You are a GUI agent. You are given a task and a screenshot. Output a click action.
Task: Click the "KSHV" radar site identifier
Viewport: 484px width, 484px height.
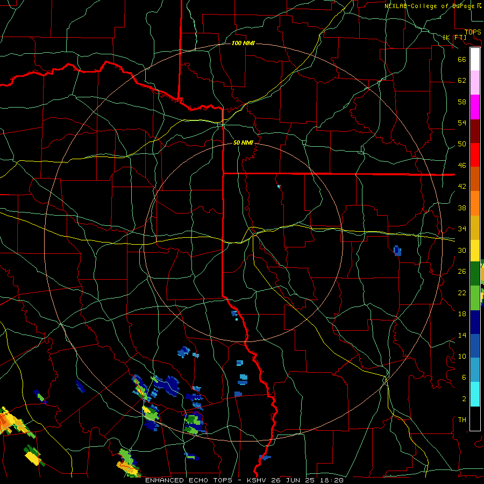coord(257,480)
